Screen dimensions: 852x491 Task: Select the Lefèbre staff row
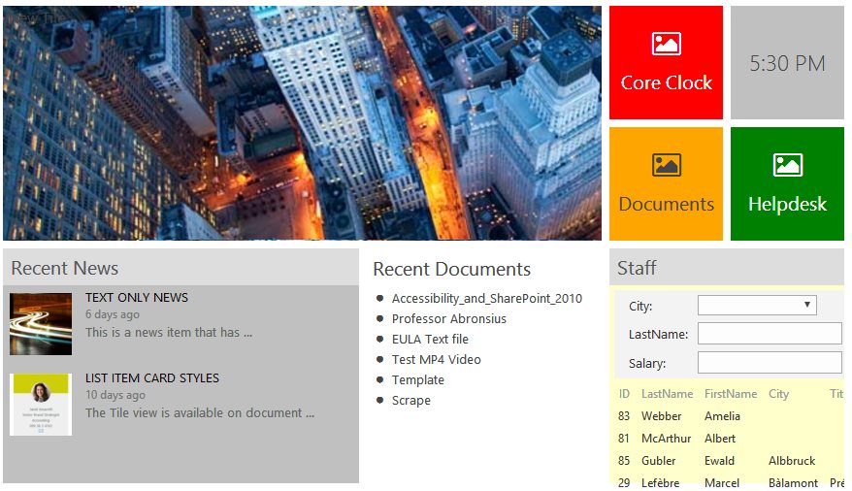729,482
